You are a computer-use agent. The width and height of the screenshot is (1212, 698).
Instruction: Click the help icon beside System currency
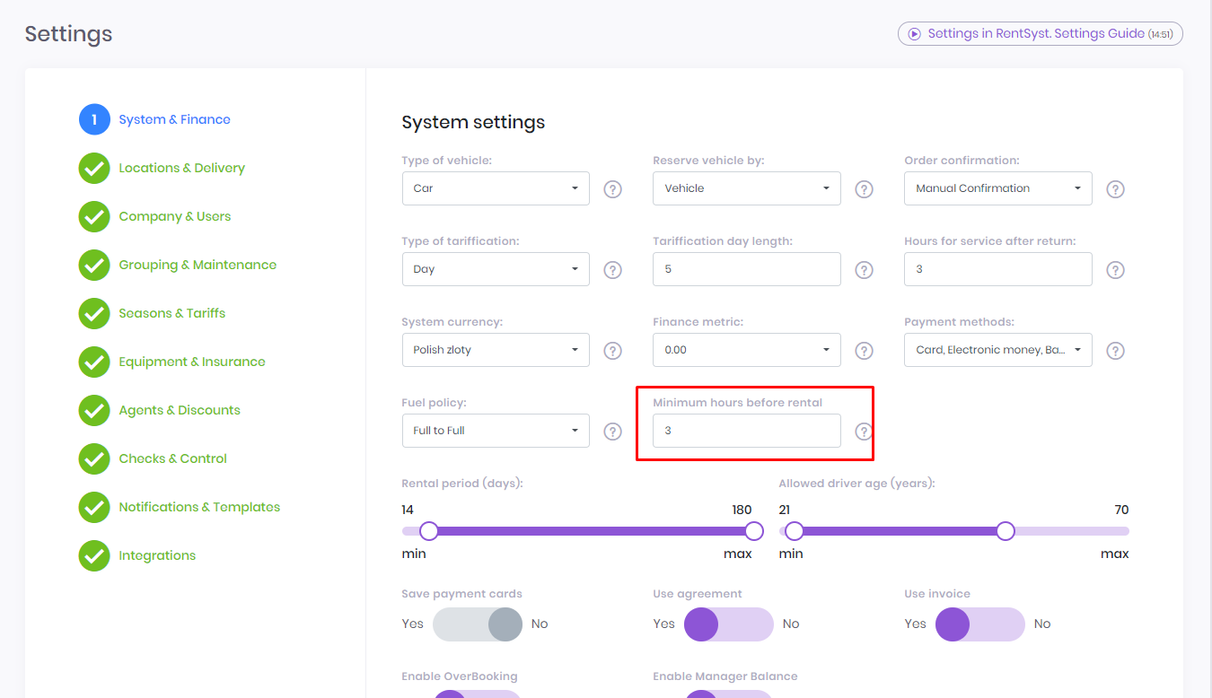point(612,351)
